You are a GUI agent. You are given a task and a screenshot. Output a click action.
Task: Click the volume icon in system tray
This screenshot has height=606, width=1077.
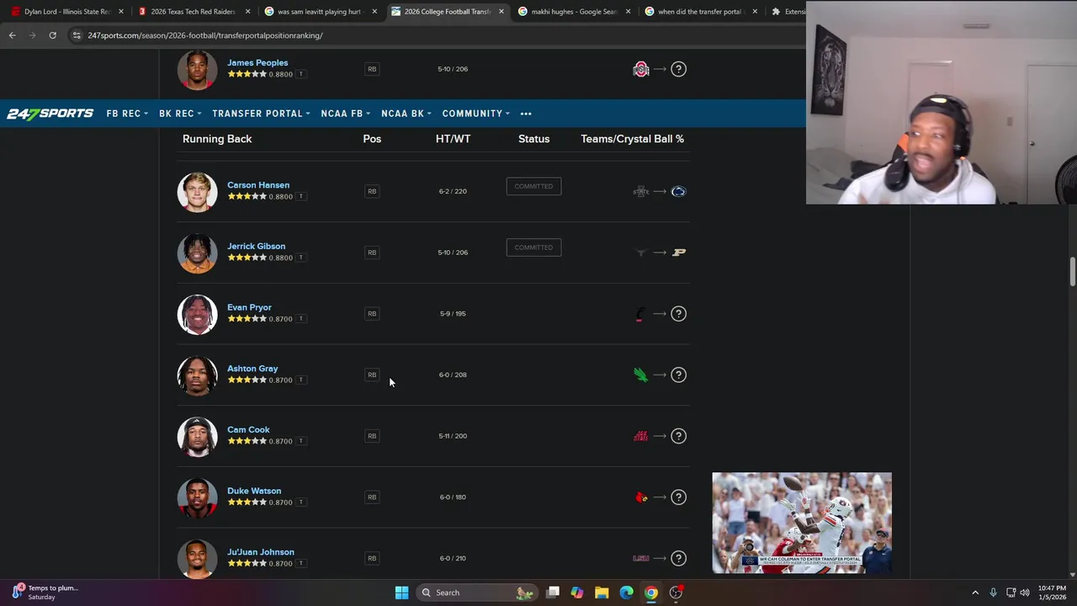pos(1025,593)
